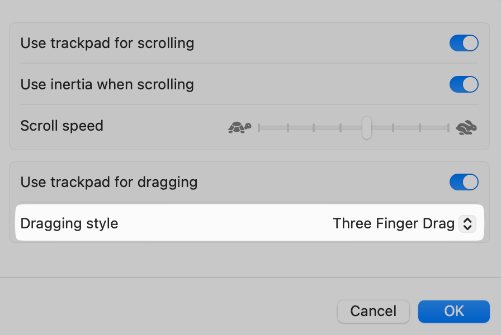Click the Scroll speed label
Image resolution: width=501 pixels, height=335 pixels.
62,126
